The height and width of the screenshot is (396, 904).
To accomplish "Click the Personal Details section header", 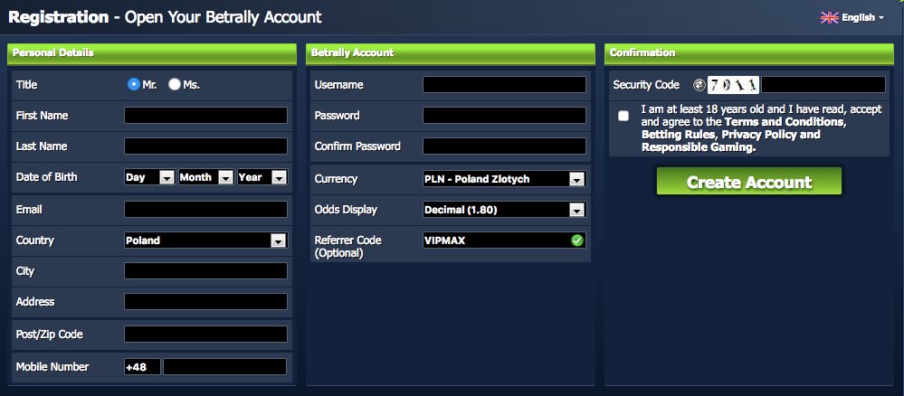I will pos(152,53).
